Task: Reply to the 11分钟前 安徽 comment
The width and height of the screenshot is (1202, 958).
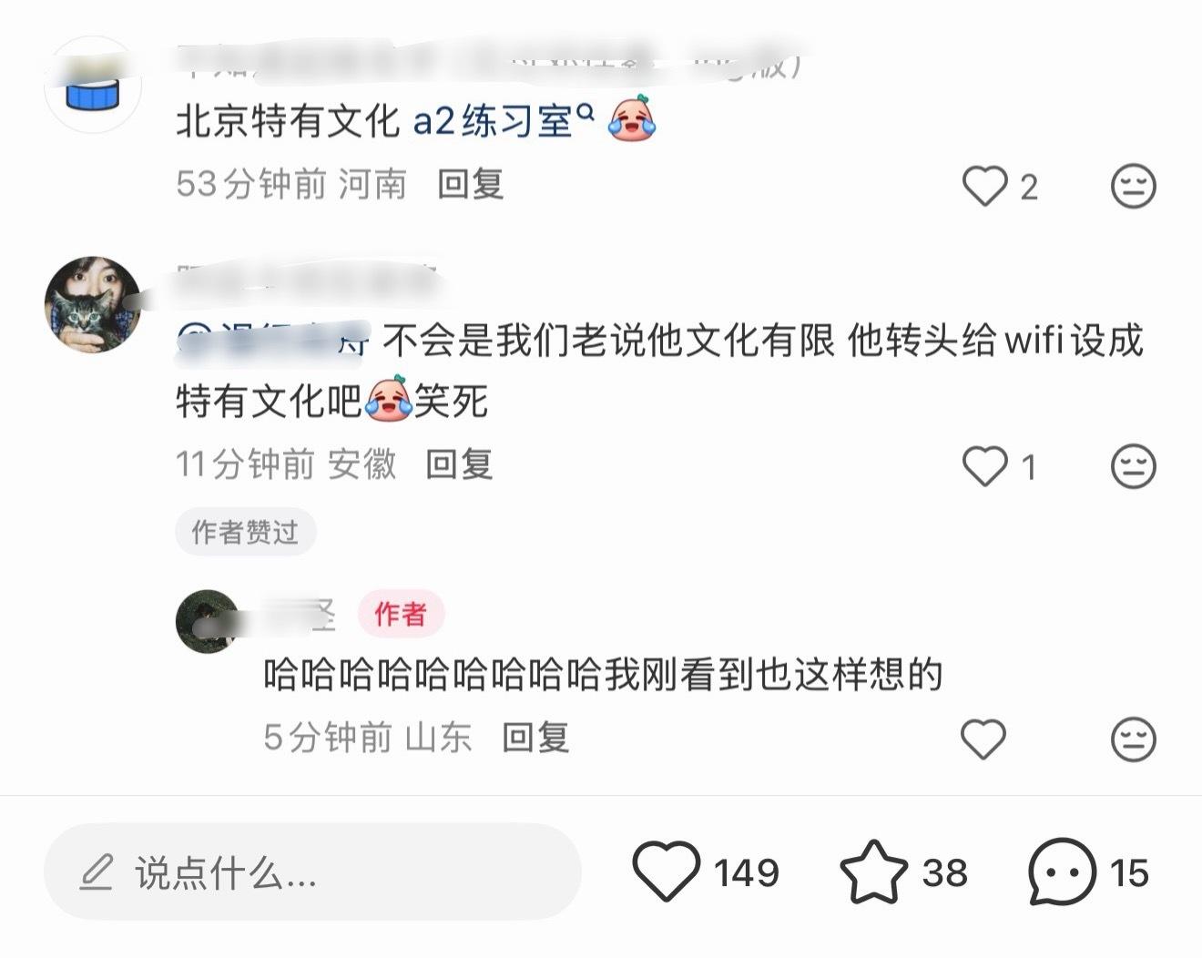Action: coord(460,464)
